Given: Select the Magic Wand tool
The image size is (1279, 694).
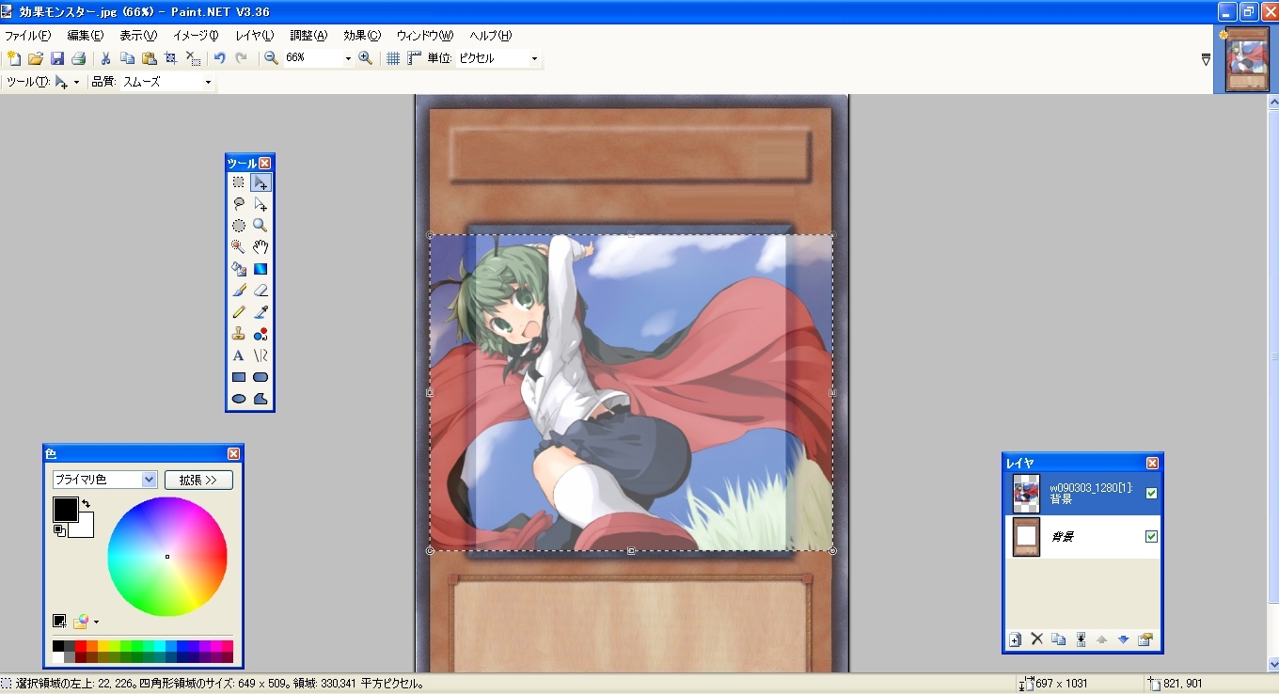Looking at the screenshot, I should point(239,247).
